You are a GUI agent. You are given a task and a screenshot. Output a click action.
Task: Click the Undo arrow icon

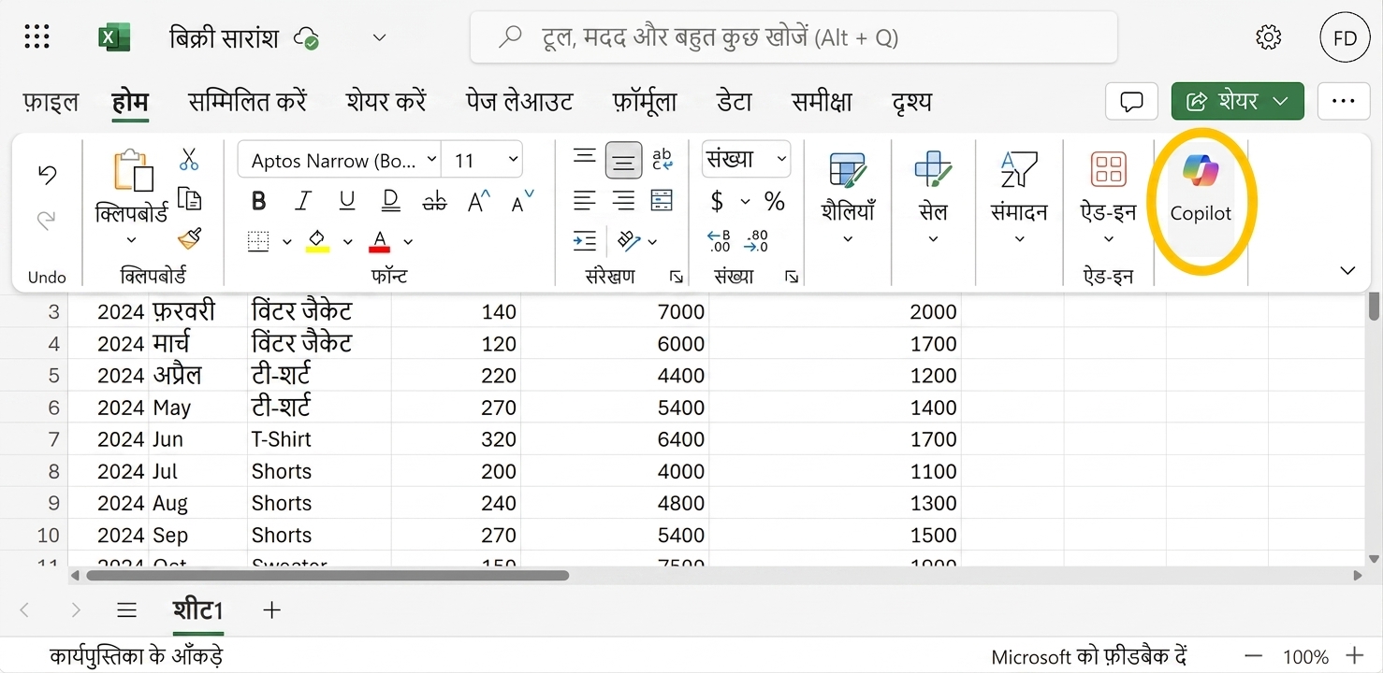pyautogui.click(x=47, y=175)
